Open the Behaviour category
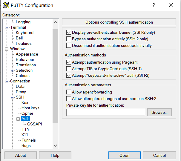Image resolution: width=181 pixels, height=161 pixels. [x=25, y=59]
